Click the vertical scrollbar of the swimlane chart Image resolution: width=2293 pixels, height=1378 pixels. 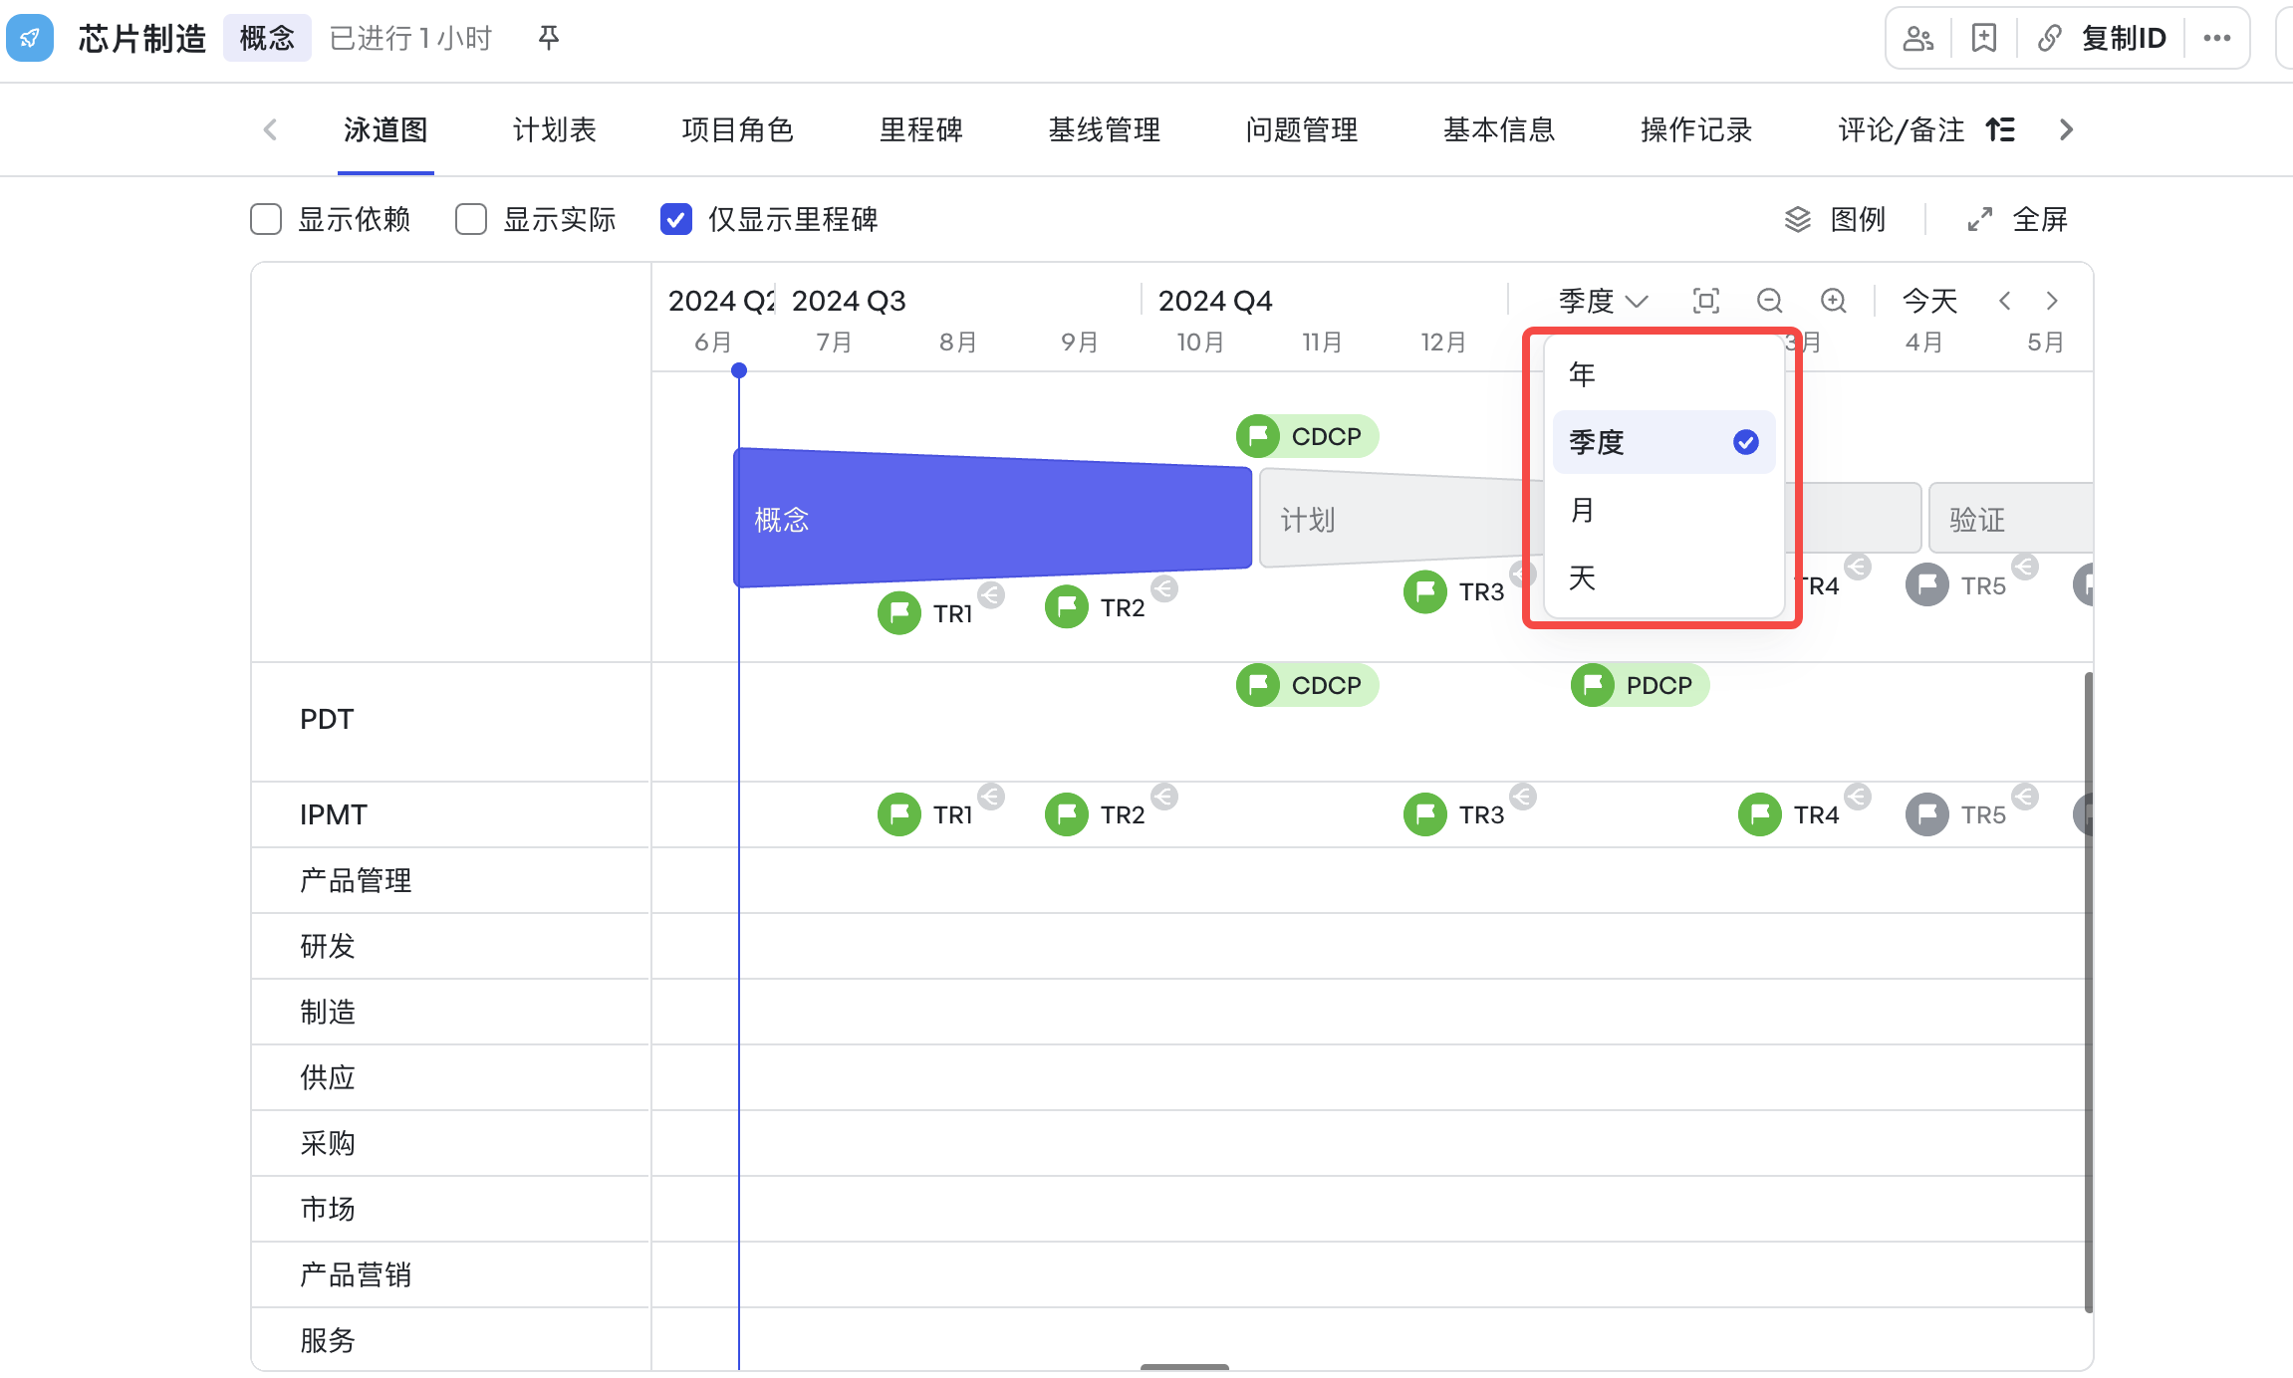[2088, 992]
